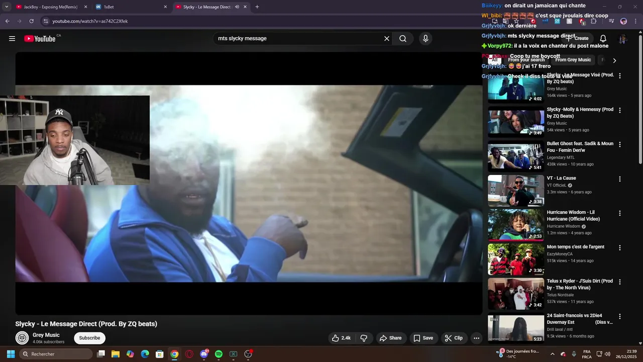The height and width of the screenshot is (362, 643).
Task: Start voice search with microphone
Action: pyautogui.click(x=425, y=39)
